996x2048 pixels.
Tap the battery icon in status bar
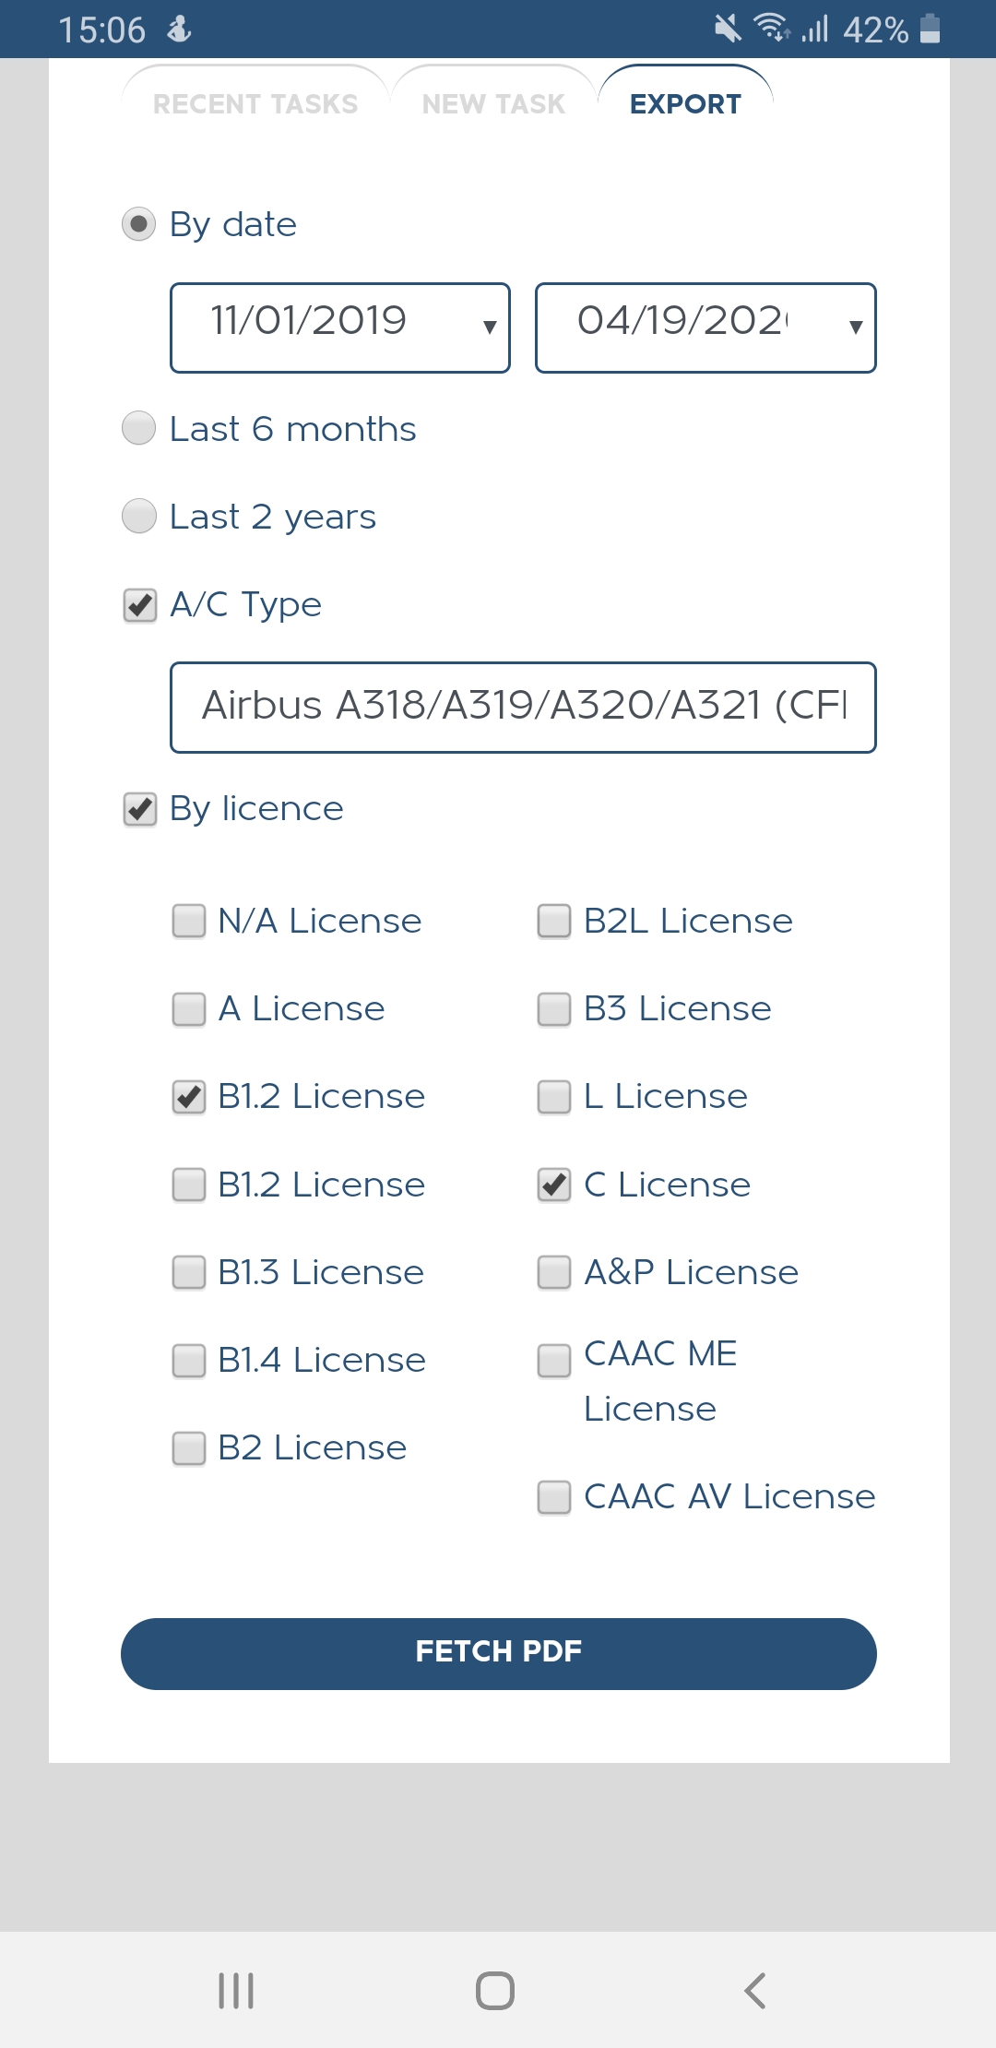[930, 30]
